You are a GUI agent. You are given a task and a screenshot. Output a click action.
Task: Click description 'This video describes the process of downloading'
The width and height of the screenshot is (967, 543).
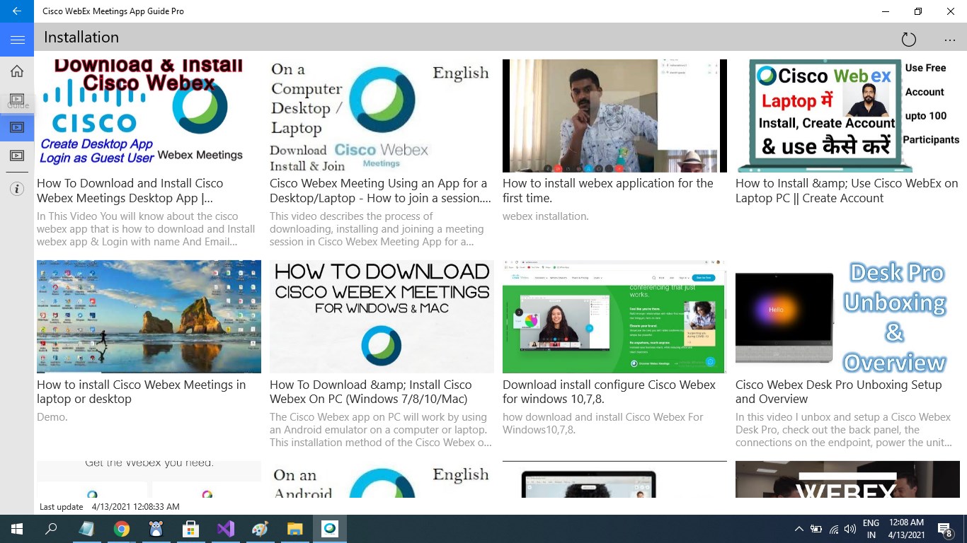tap(377, 229)
